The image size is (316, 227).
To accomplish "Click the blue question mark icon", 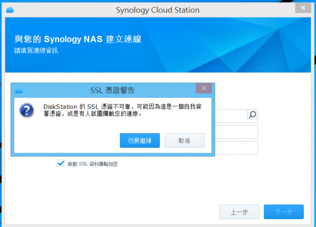I will point(27,110).
